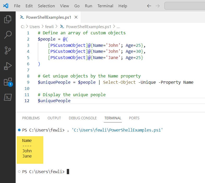Screen dimensions: 205x183
Task: Open the PowerShell terminal sidebar icon
Action: 8,97
